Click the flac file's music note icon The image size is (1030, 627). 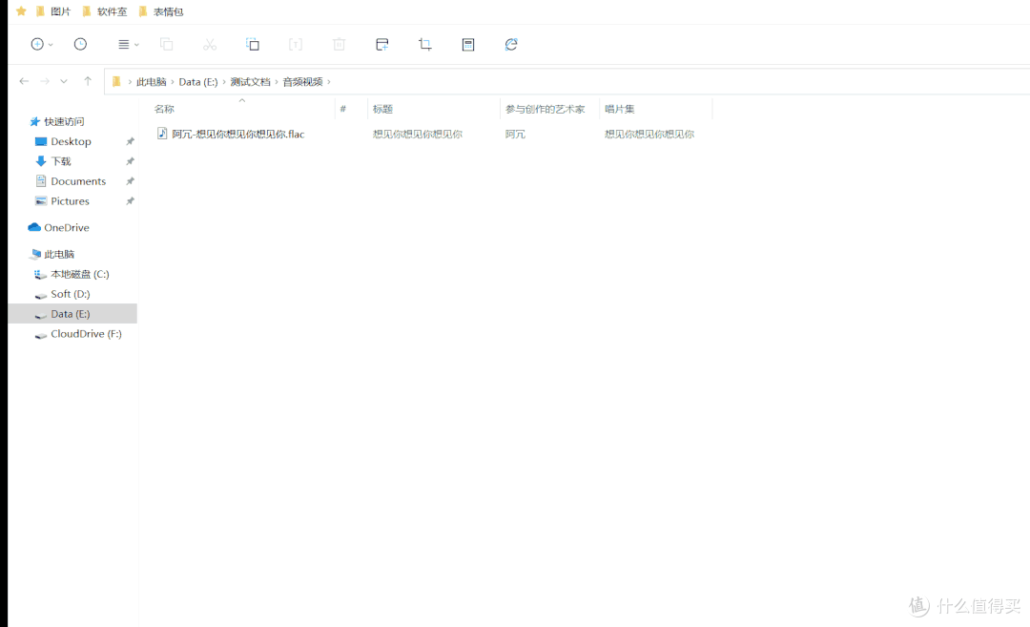click(162, 134)
